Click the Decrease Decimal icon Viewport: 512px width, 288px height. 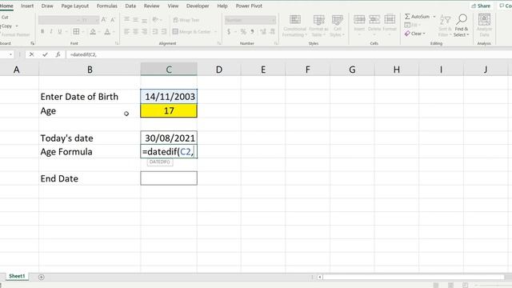[x=272, y=32]
